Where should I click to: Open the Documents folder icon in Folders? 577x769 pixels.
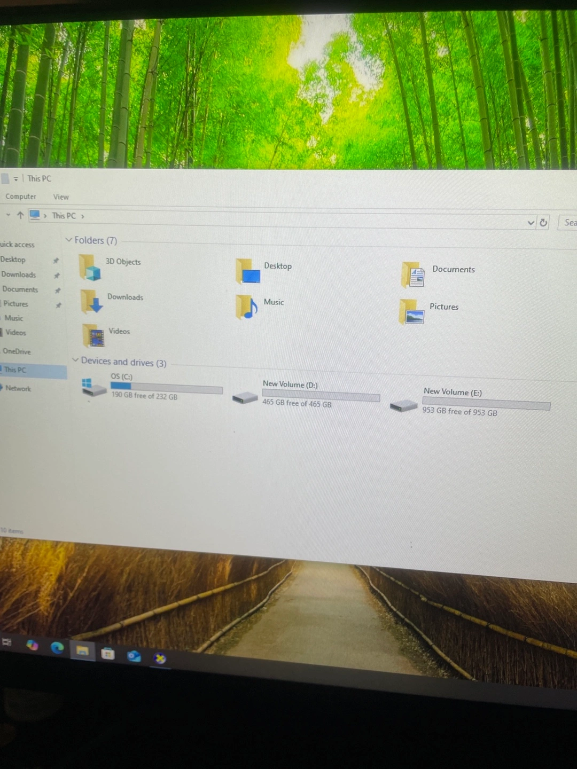413,274
